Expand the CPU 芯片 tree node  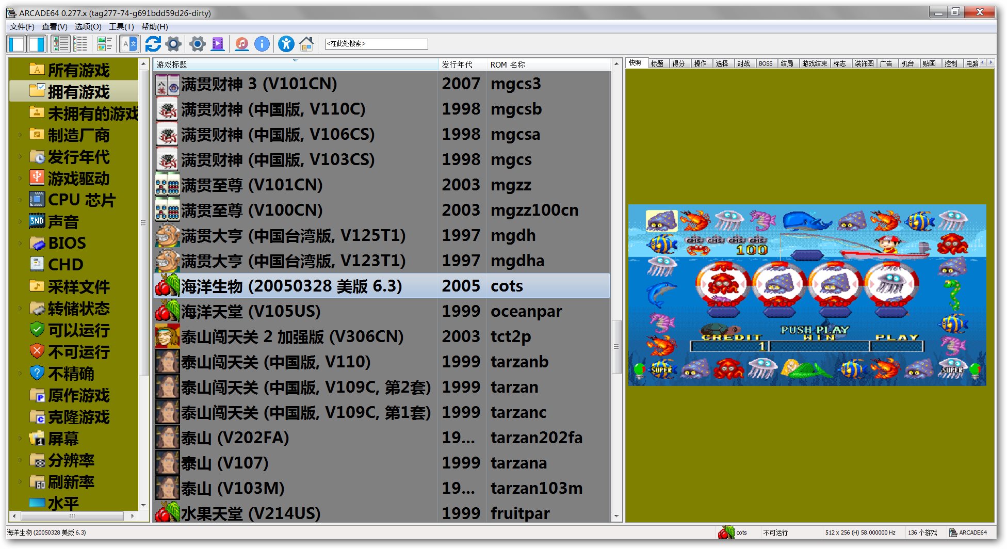[x=20, y=200]
